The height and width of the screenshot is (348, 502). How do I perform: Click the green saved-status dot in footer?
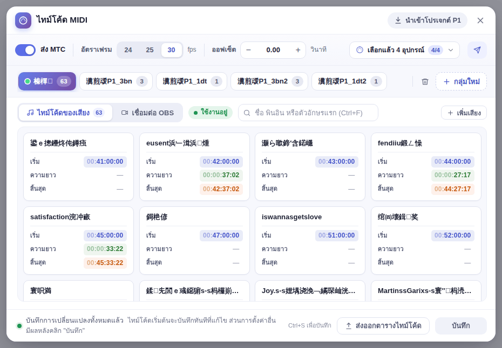[19, 326]
